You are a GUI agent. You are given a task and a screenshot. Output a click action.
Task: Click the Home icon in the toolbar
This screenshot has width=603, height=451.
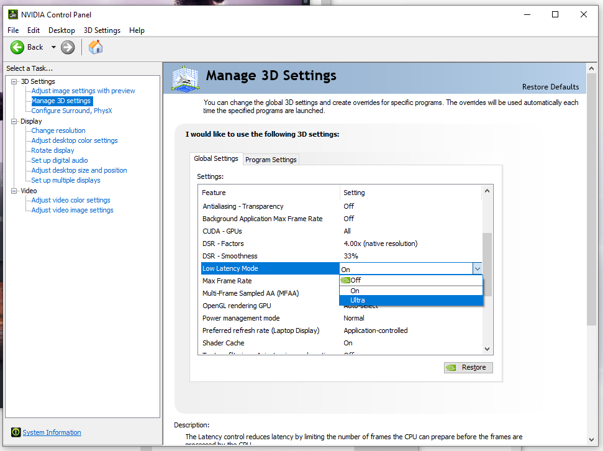pyautogui.click(x=96, y=47)
